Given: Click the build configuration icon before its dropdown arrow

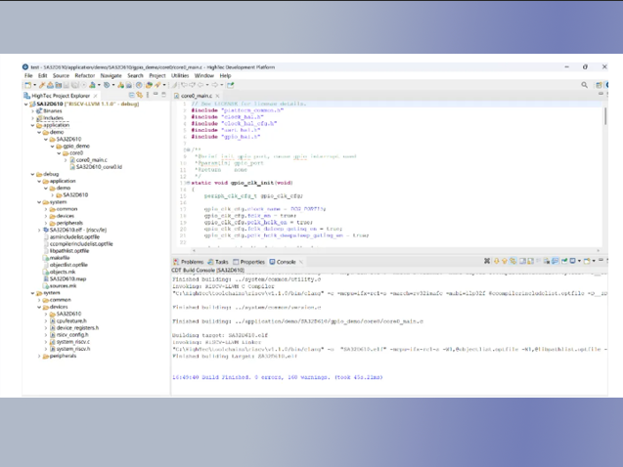Looking at the screenshot, I should click(x=92, y=85).
